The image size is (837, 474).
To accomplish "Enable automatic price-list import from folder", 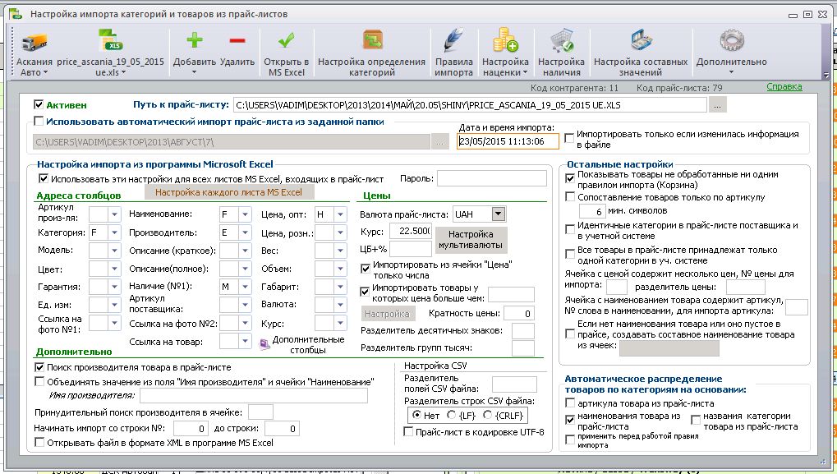I will [39, 121].
